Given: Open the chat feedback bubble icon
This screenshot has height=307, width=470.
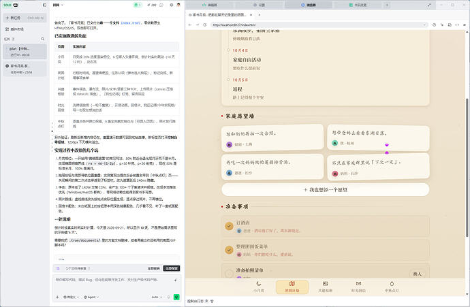Looking at the screenshot, I should tap(161, 5).
